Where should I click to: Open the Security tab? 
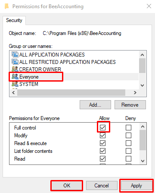click(x=14, y=20)
